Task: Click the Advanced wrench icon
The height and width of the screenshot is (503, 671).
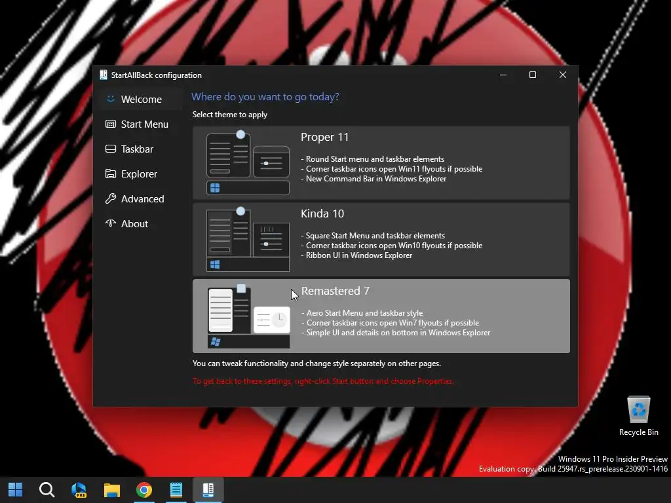Action: coord(110,198)
